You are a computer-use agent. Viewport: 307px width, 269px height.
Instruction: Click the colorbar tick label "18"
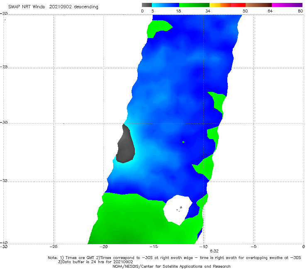178,11
